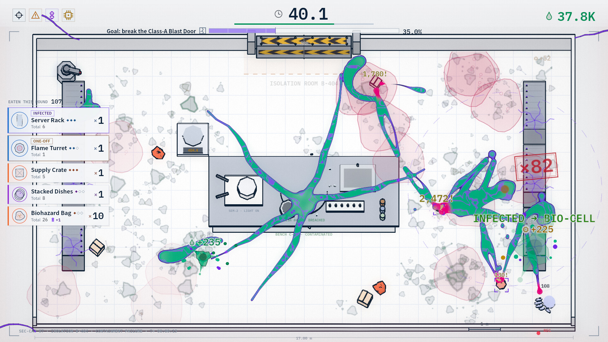The image size is (608, 342).
Task: Click the crosshair target icon
Action: point(19,15)
